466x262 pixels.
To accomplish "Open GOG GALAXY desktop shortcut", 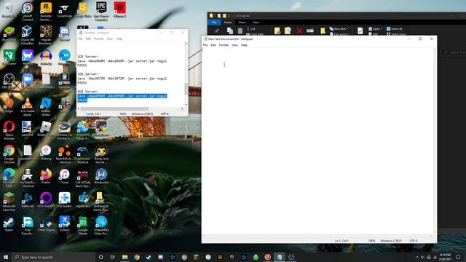I will coord(46,200).
